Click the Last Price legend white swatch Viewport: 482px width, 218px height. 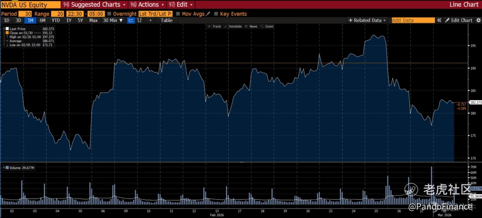click(x=7, y=29)
